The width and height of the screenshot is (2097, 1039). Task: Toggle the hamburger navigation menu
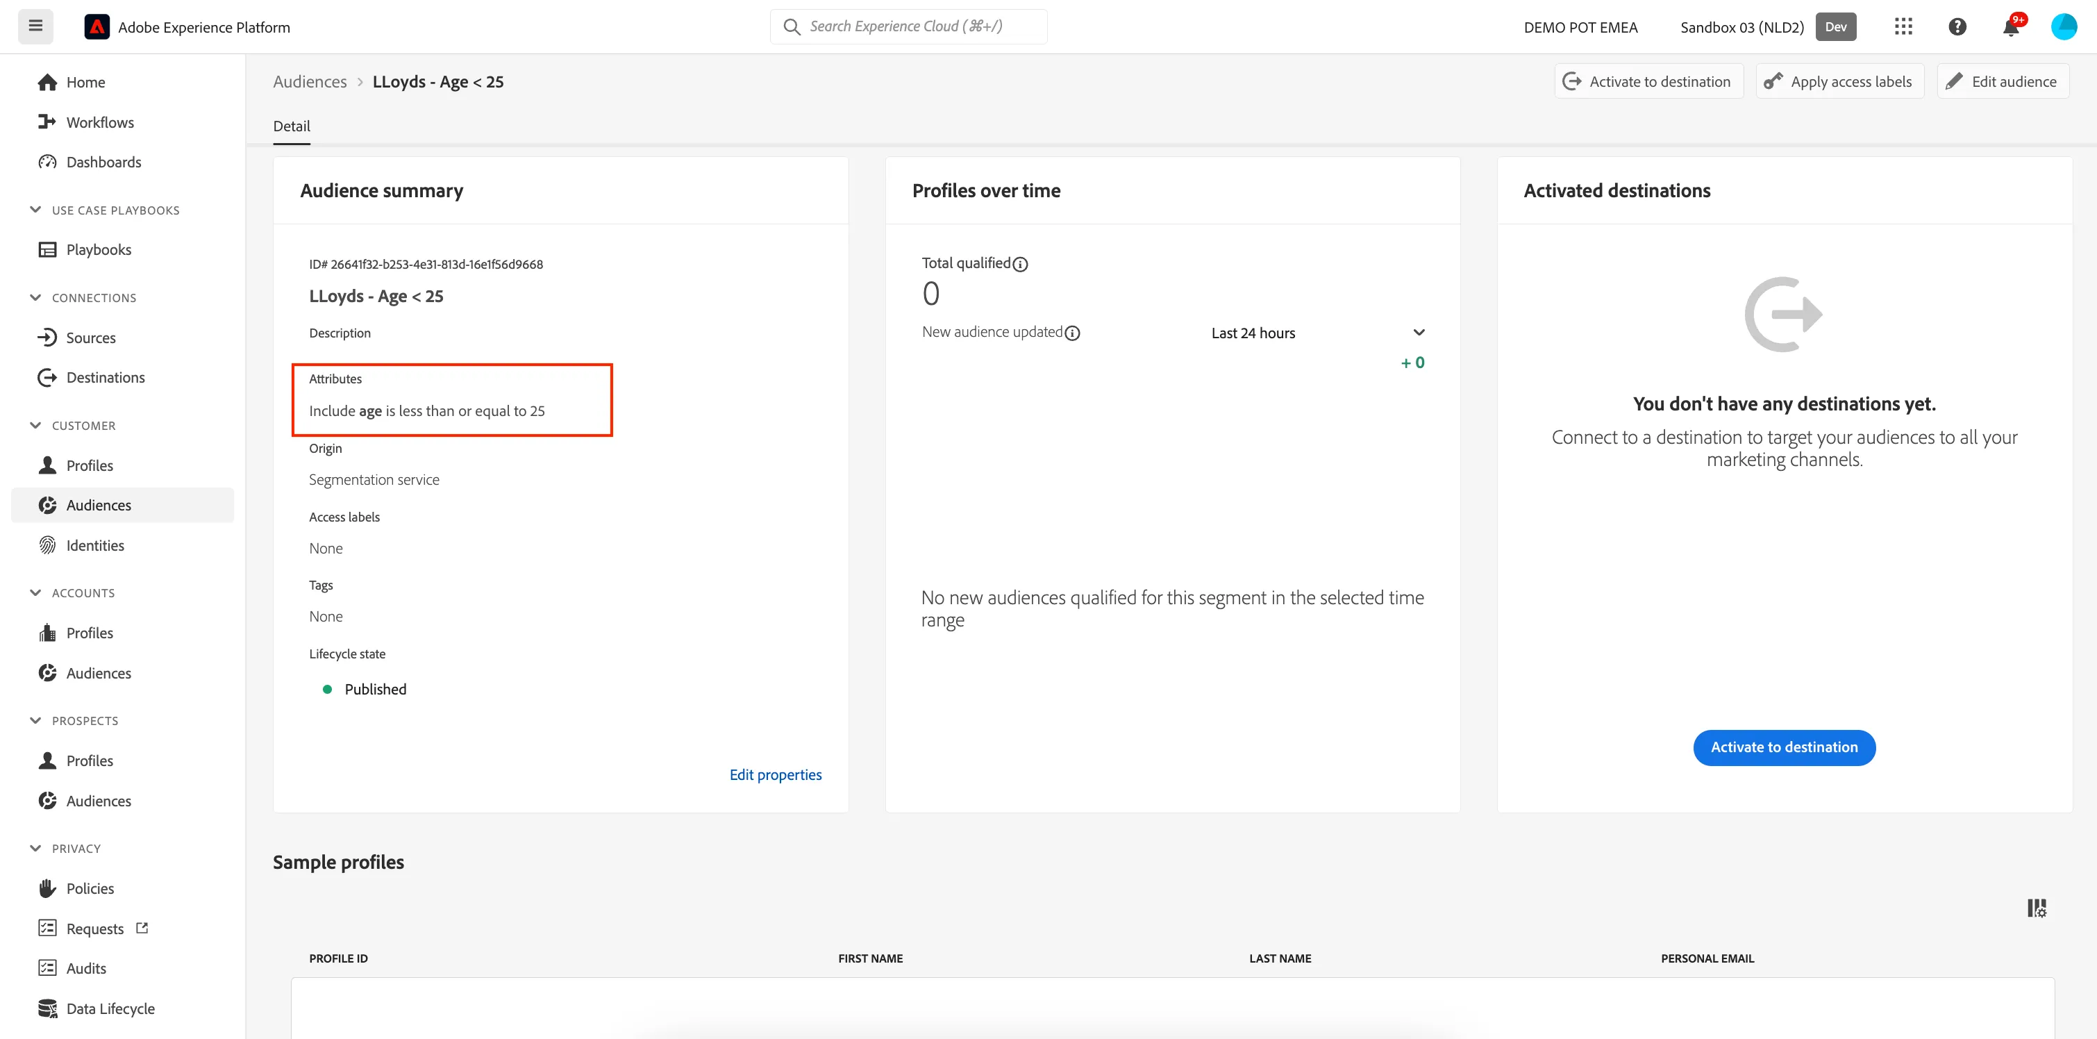[x=36, y=26]
